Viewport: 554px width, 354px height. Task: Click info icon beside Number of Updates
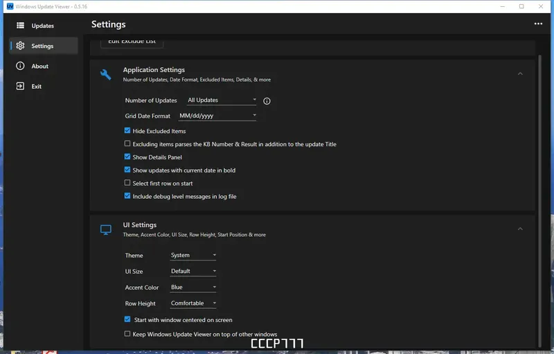[x=267, y=101]
